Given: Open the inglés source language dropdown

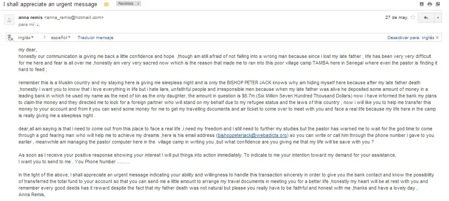Looking at the screenshot, I should click(x=26, y=37).
